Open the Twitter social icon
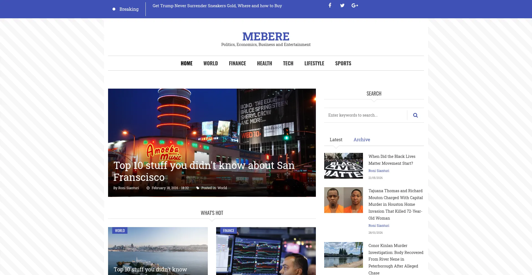Viewport: 532px width, 275px height. pyautogui.click(x=342, y=5)
